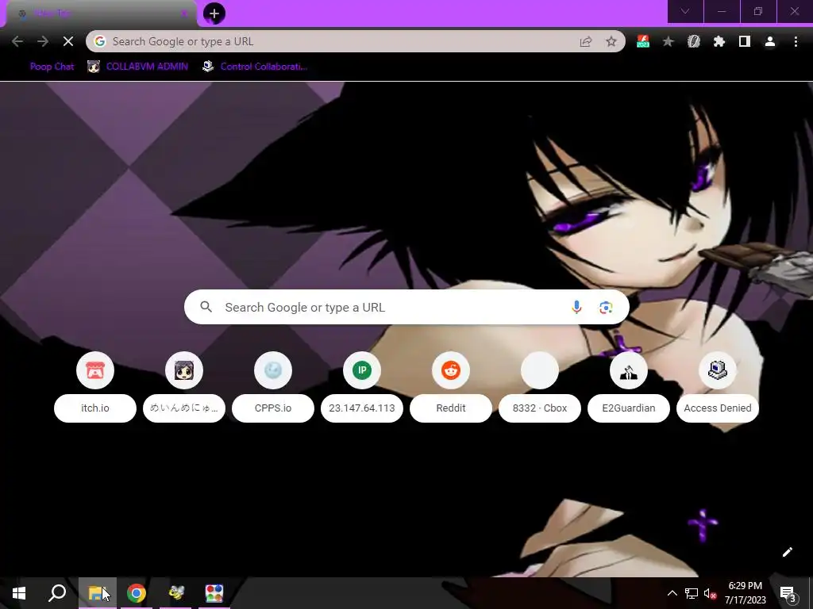Open the colorful squares taskbar app
813x609 pixels.
click(214, 593)
